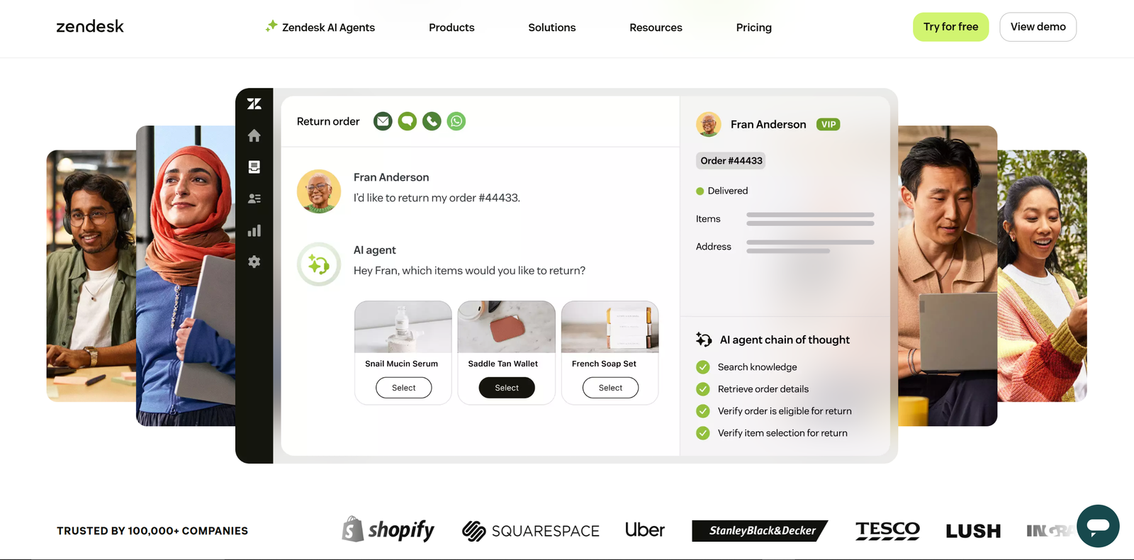This screenshot has width=1134, height=560.
Task: Click the email channel icon
Action: pyautogui.click(x=383, y=121)
